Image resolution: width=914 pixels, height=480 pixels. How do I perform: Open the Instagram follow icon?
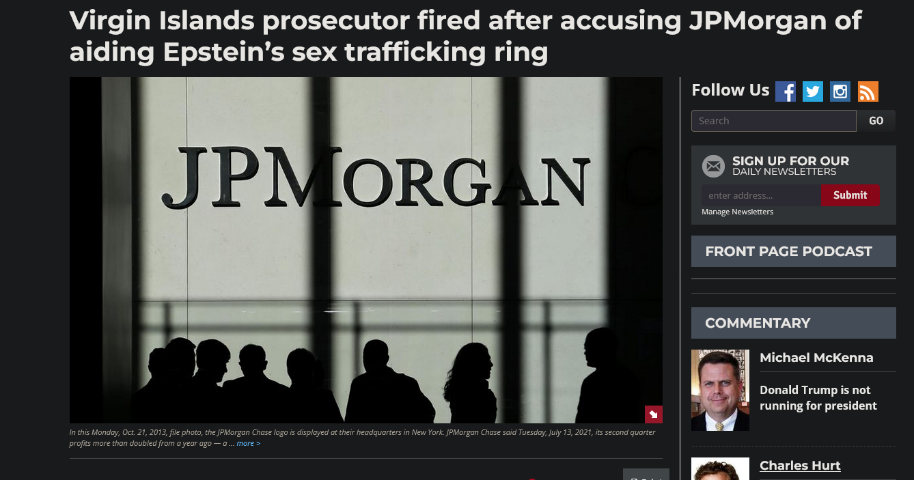point(840,91)
